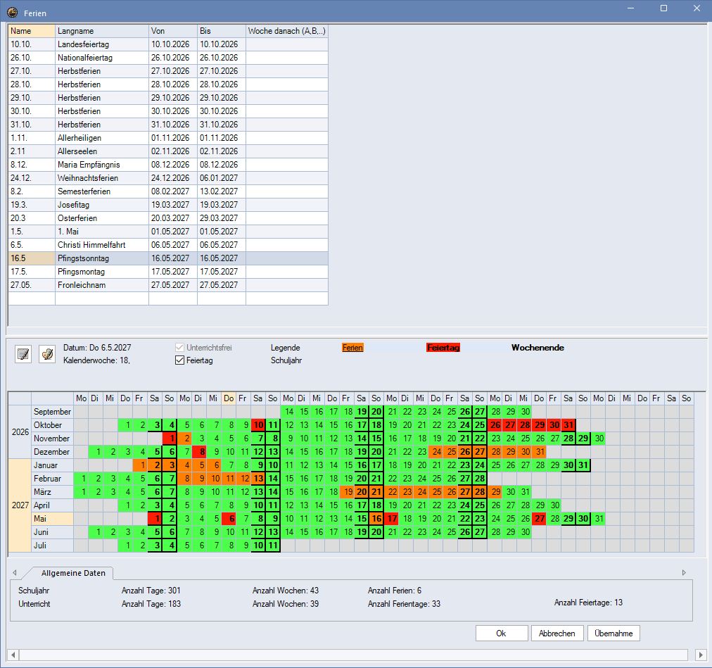
Task: Sort by the Name column header
Action: coord(32,31)
